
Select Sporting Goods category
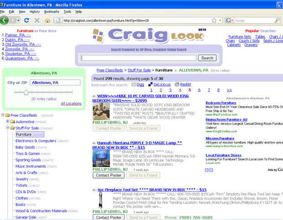(x=28, y=160)
